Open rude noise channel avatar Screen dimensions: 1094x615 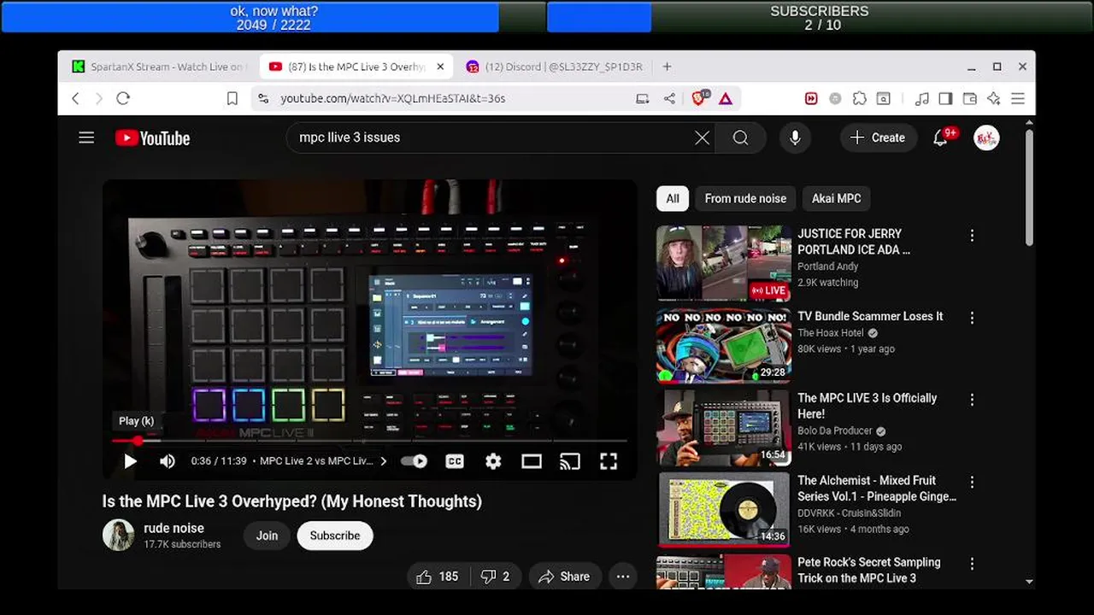tap(118, 535)
